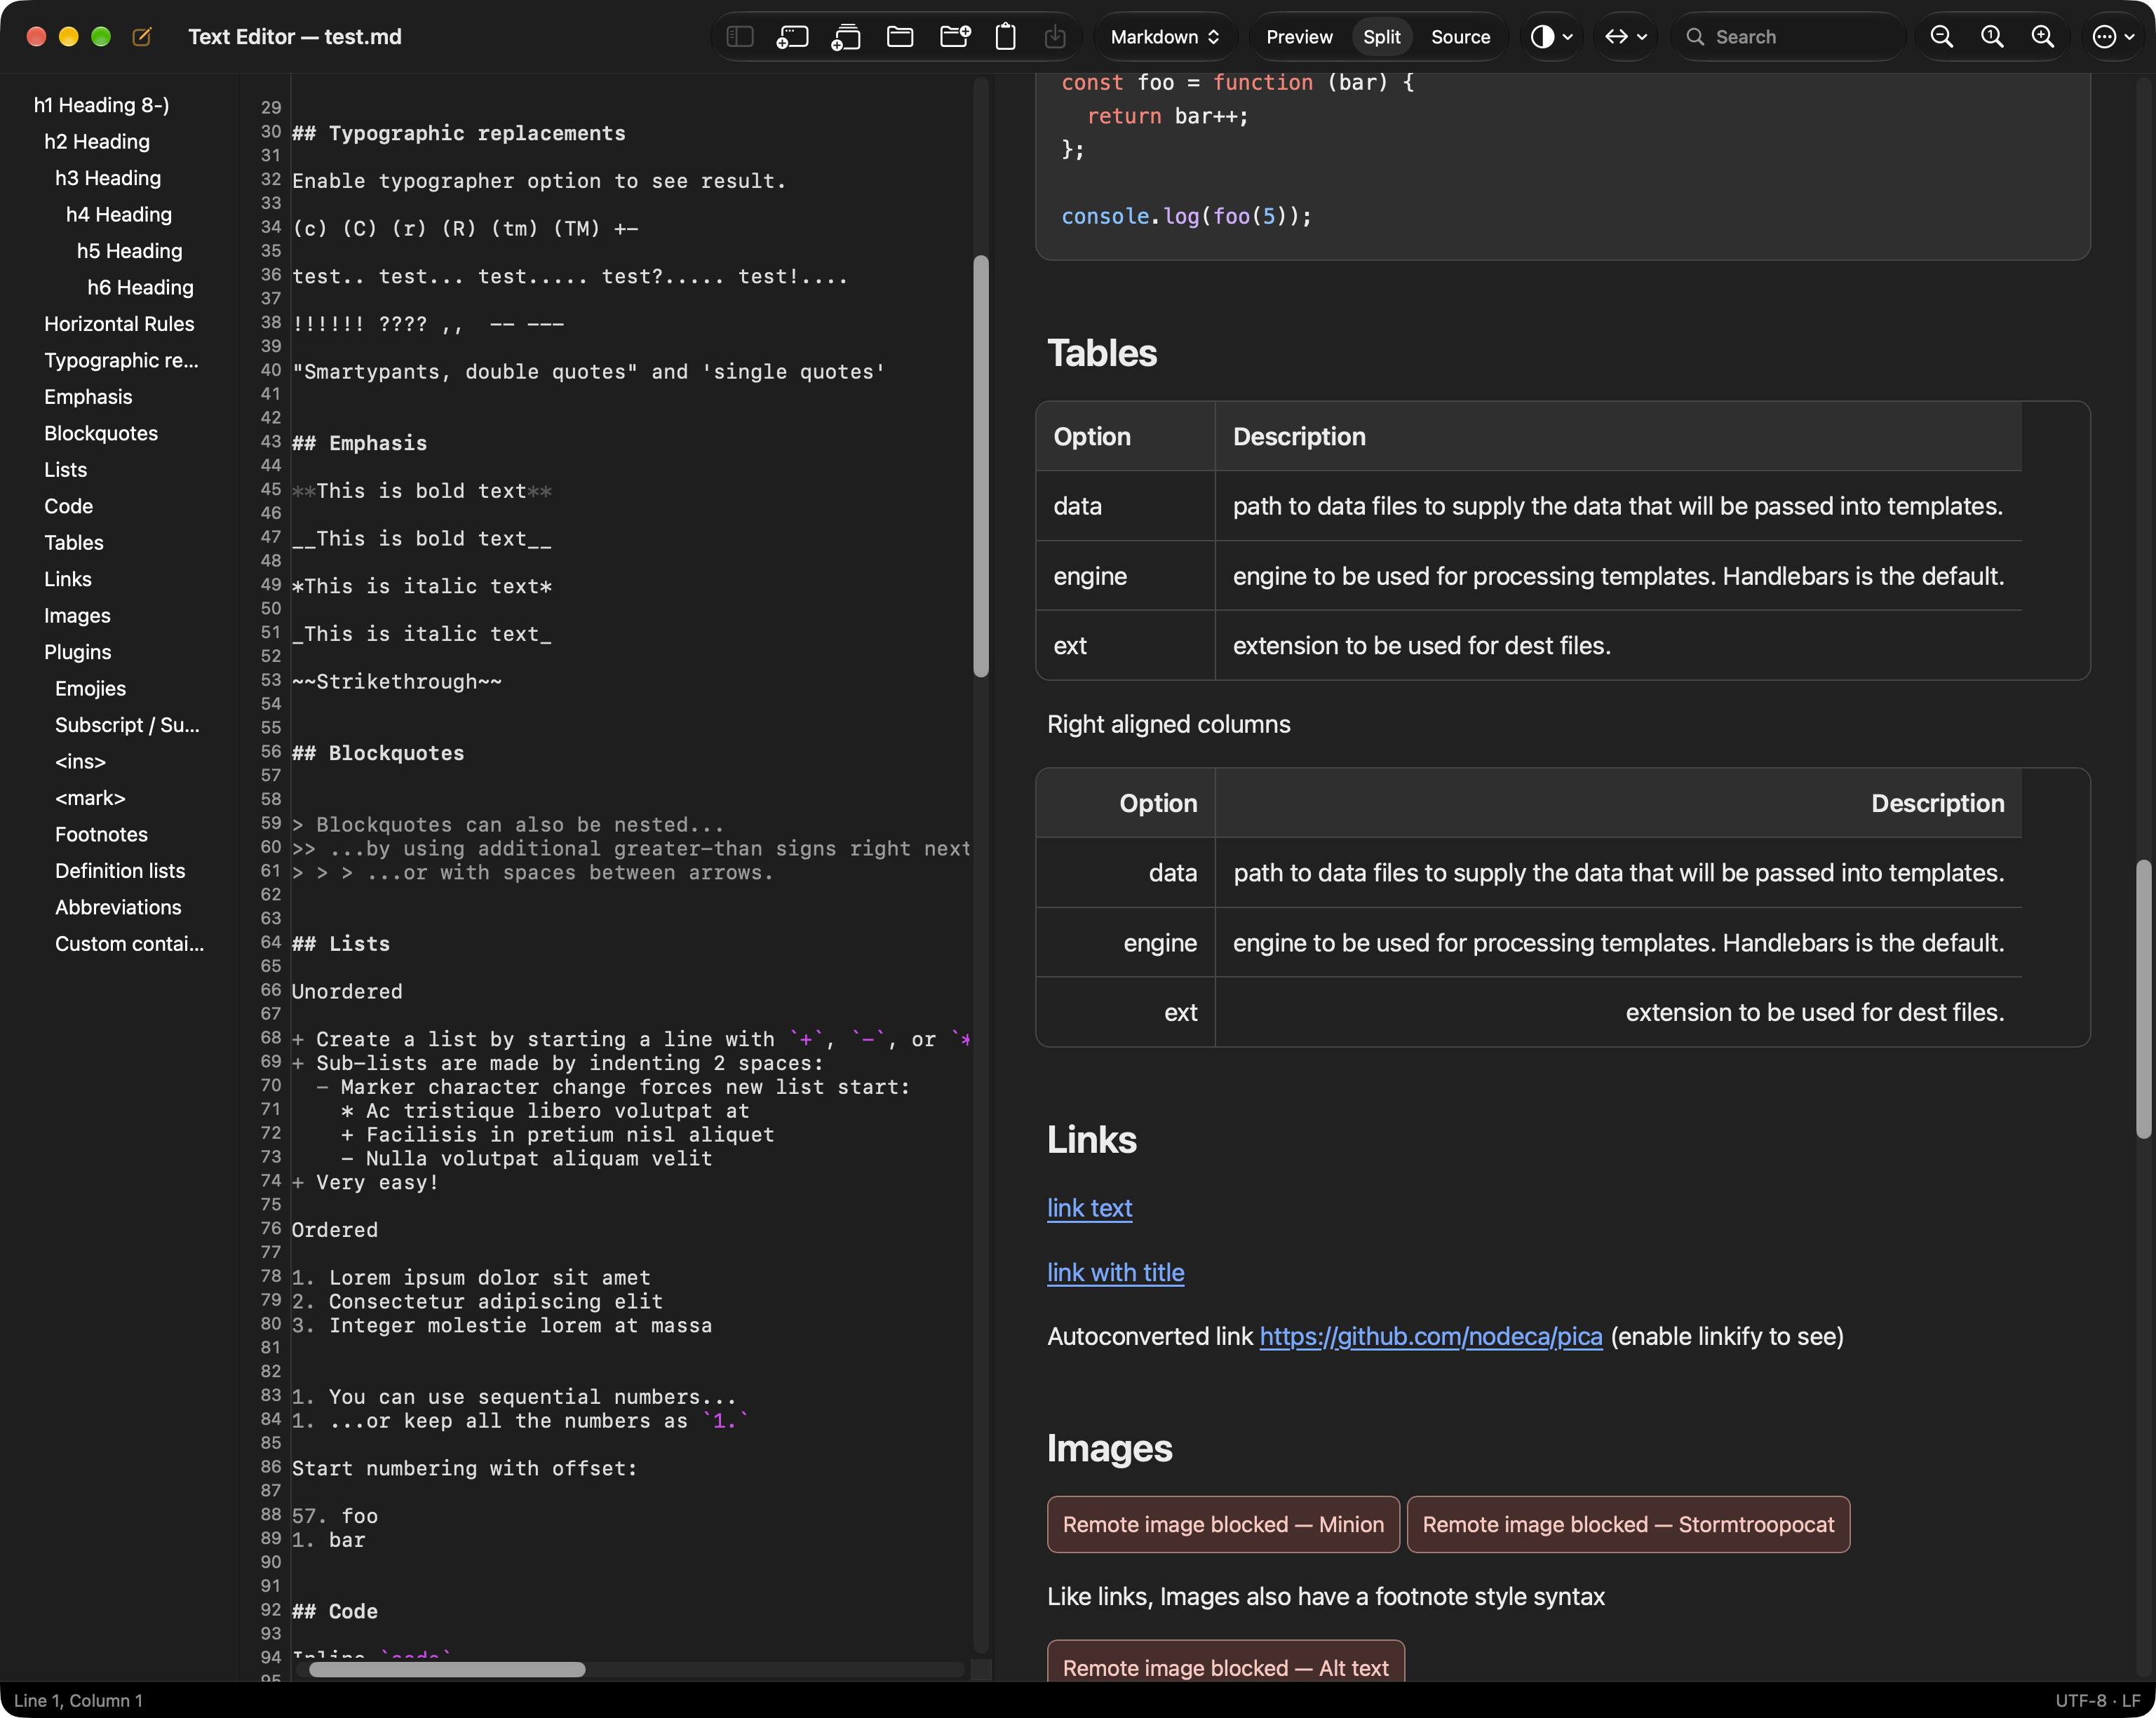The image size is (2156, 1718).
Task: Click the zoom out magnifier
Action: [x=1941, y=37]
